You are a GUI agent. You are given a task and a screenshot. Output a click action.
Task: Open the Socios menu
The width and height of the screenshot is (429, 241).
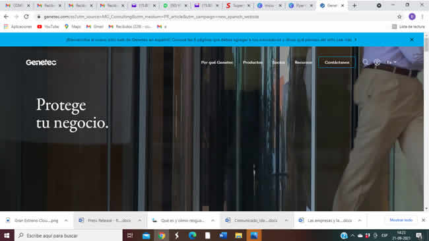[279, 63]
